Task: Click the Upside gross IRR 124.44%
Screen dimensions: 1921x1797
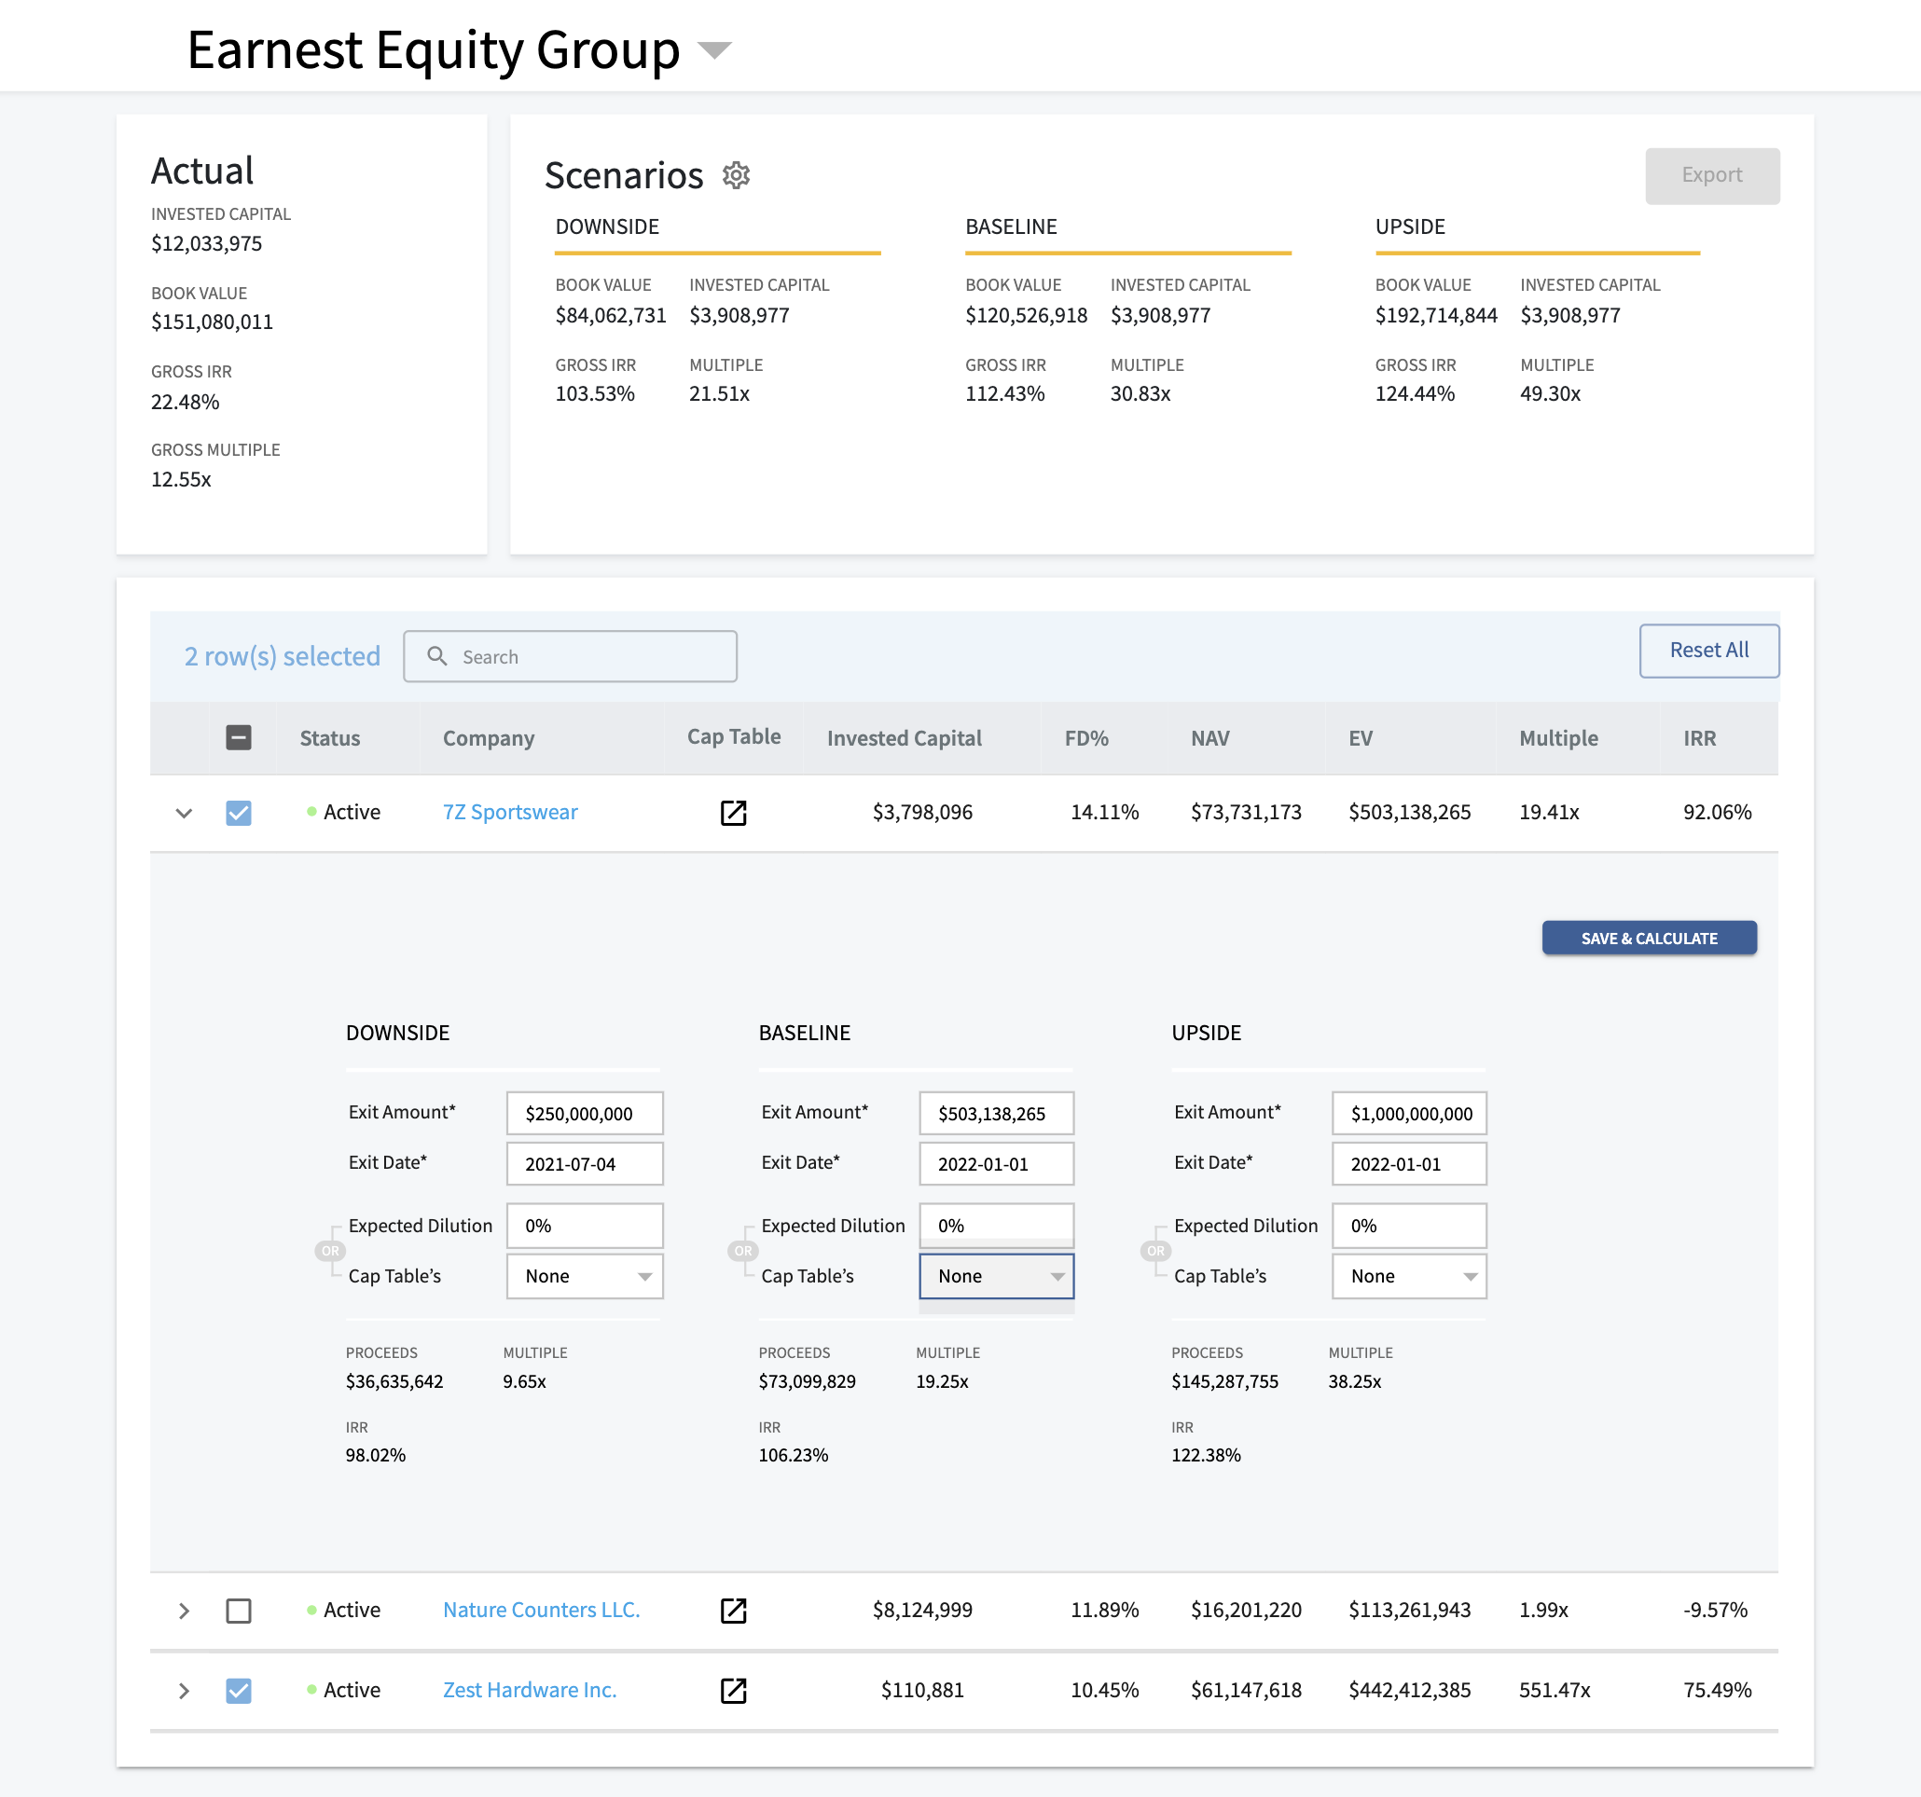Action: pyautogui.click(x=1415, y=394)
